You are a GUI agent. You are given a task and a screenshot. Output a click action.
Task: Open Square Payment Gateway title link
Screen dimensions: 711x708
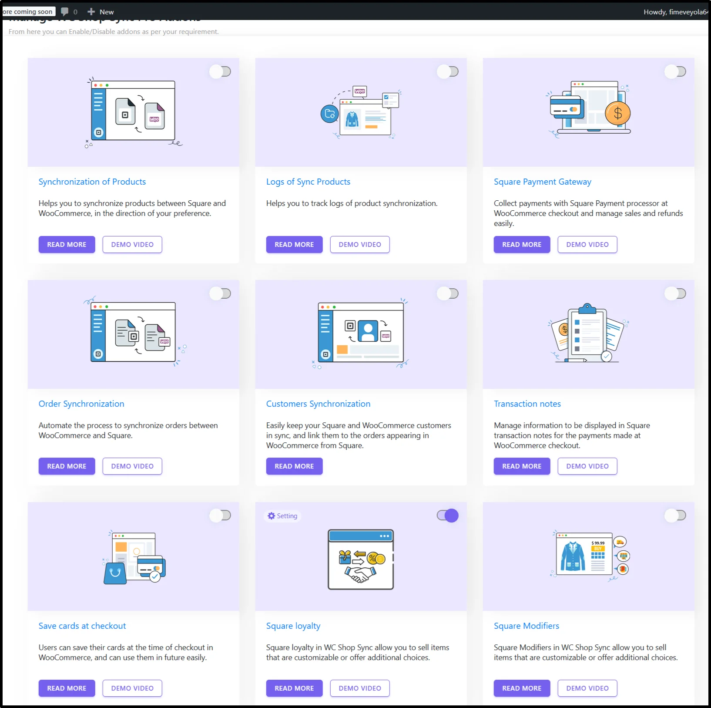tap(543, 182)
